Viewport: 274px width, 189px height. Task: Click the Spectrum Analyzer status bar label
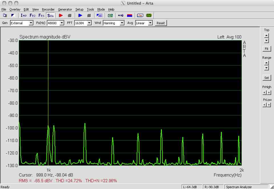(x=239, y=187)
